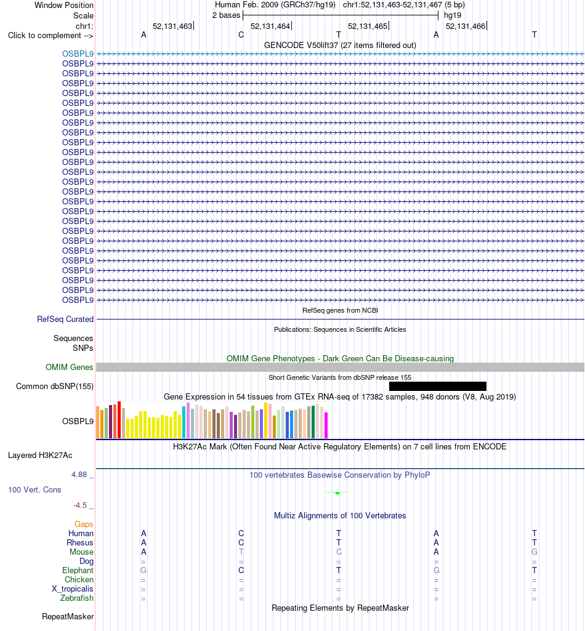This screenshot has width=585, height=631.
Task: Click the orange 'Gaps' label
Action: (x=84, y=524)
